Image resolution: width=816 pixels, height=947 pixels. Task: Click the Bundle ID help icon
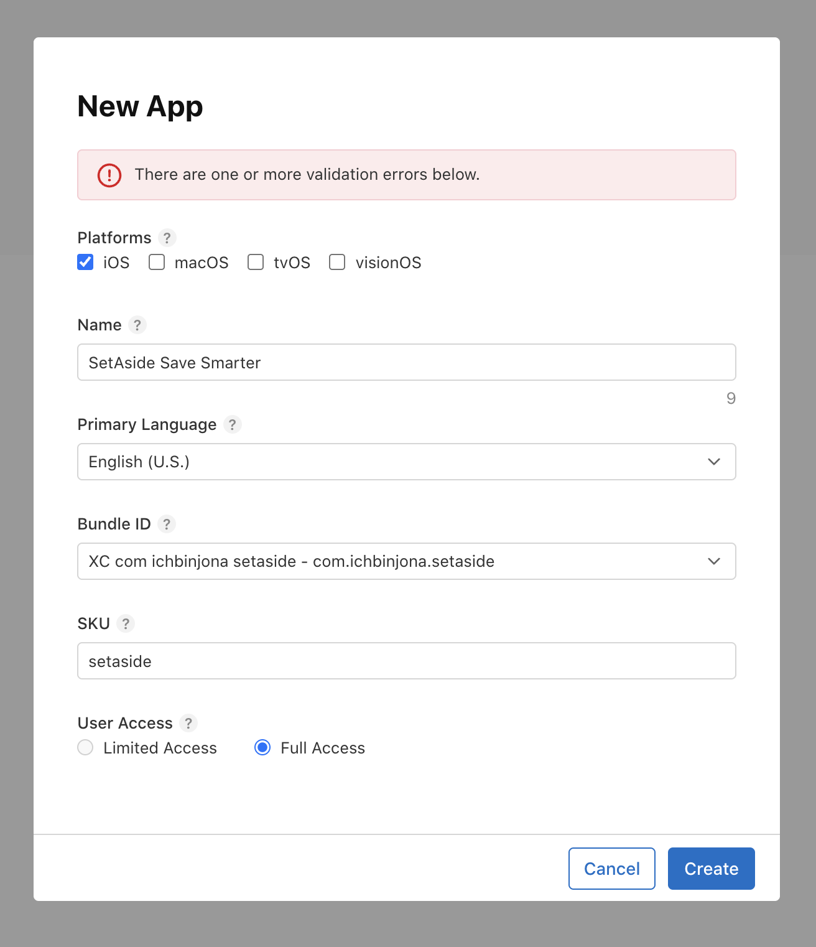(166, 524)
